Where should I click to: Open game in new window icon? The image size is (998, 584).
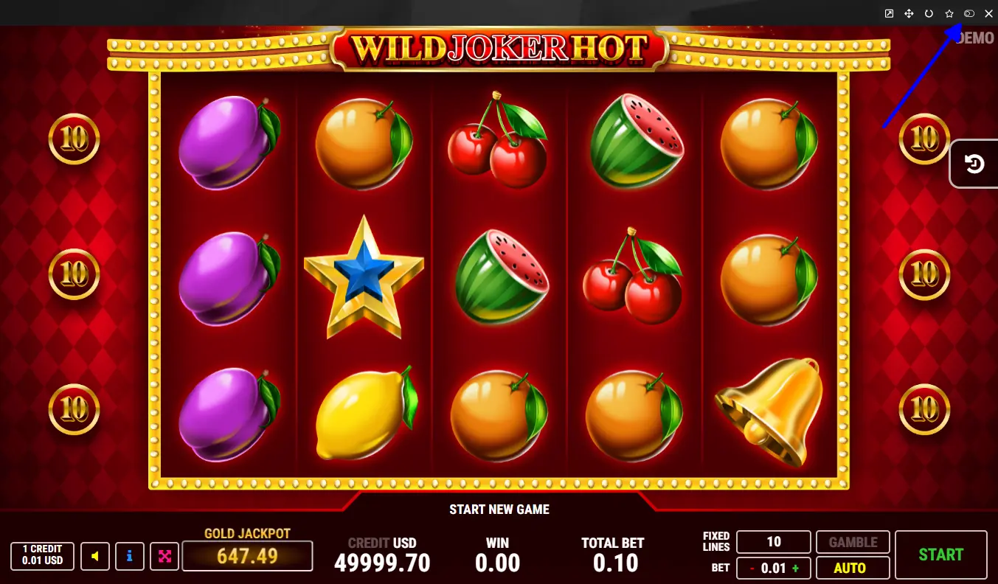point(890,13)
